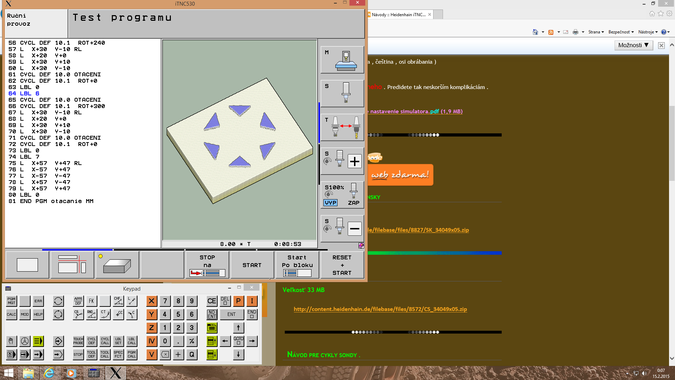
Task: Select program line 64 LBL 6
Action: (x=24, y=94)
